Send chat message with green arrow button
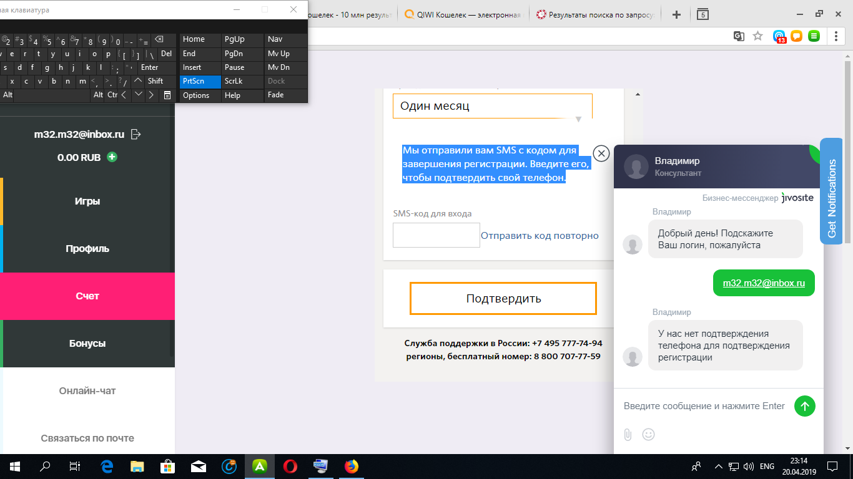This screenshot has width=853, height=479. 804,406
